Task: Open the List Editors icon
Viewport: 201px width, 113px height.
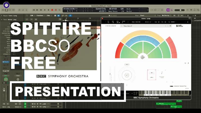Action: [188, 10]
